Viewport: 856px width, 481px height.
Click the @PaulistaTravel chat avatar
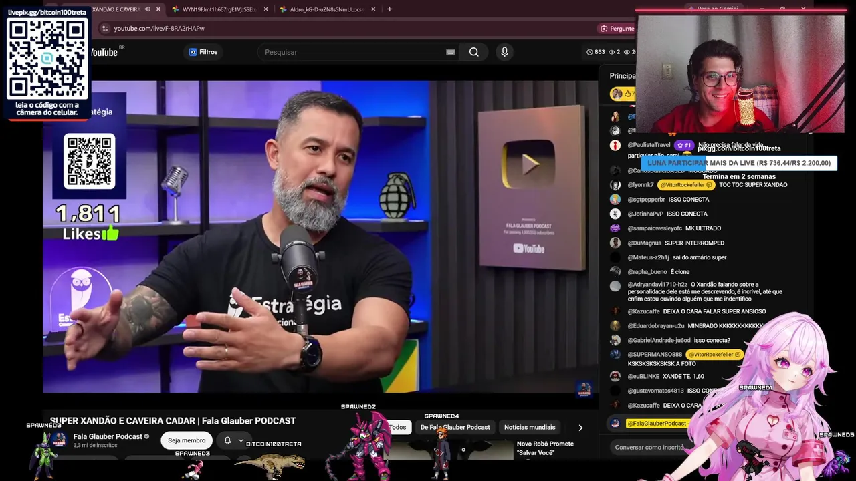(x=615, y=145)
